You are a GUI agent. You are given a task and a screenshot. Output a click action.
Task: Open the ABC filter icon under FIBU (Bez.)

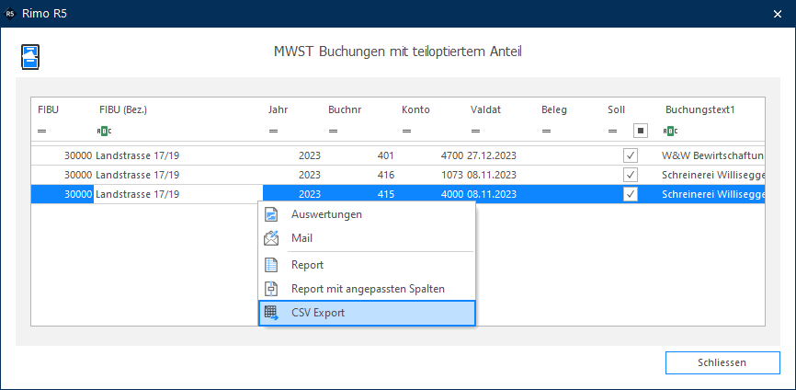104,132
